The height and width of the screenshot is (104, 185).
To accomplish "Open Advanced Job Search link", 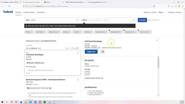I will [x=153, y=20].
